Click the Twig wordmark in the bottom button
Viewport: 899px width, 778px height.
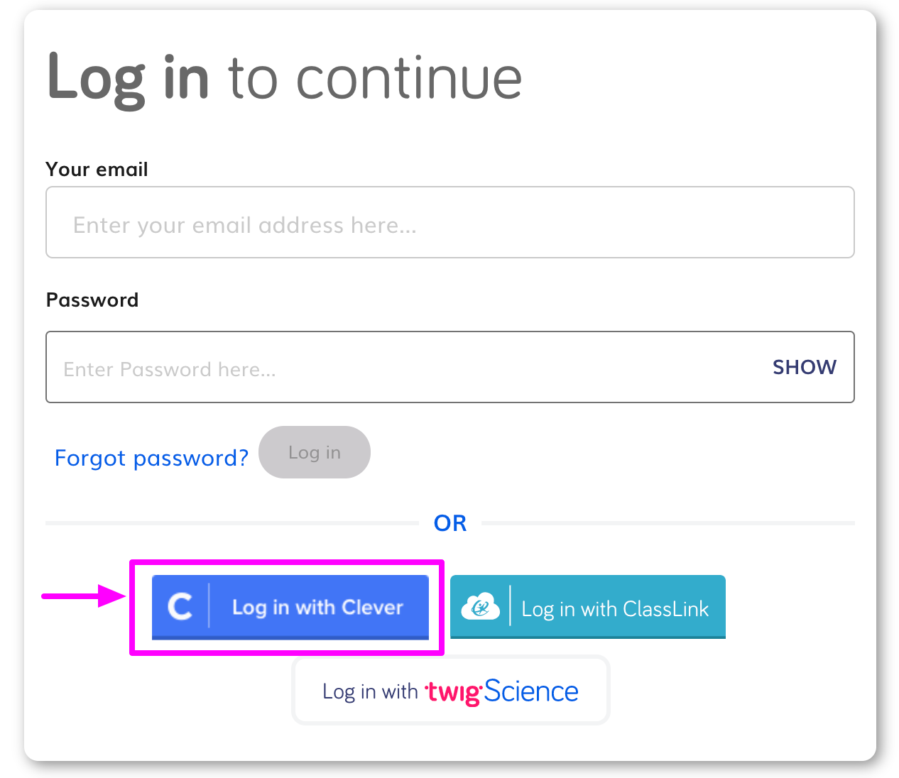coord(452,691)
